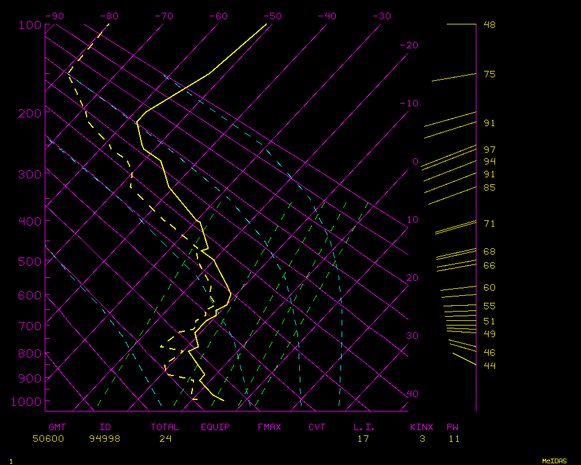Click the McIDAS label in bottom corner
Viewport: 581px width, 465px height.
click(x=554, y=460)
